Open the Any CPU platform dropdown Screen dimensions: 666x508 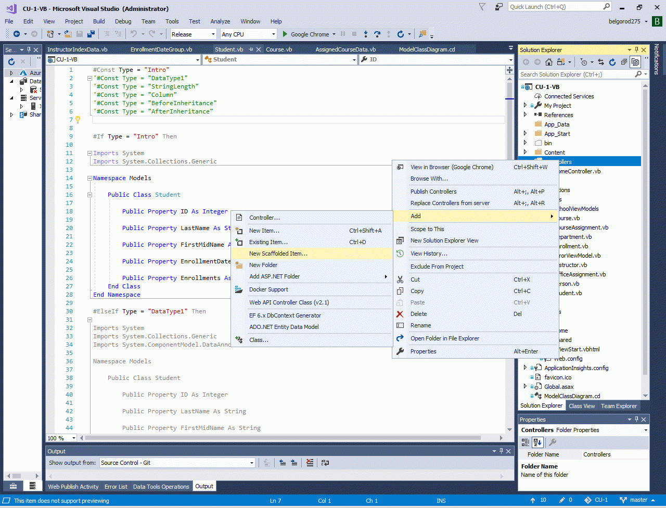click(249, 34)
